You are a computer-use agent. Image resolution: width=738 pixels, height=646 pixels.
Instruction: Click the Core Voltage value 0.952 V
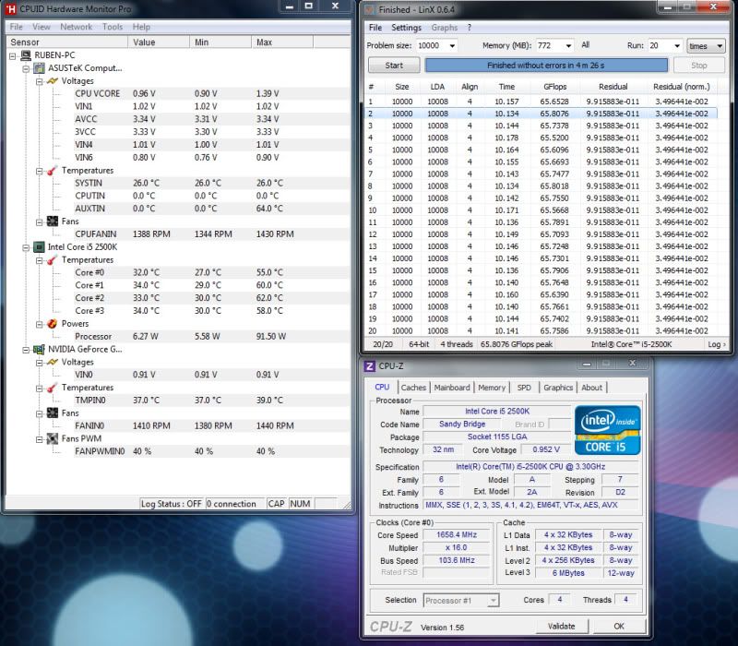[x=545, y=449]
